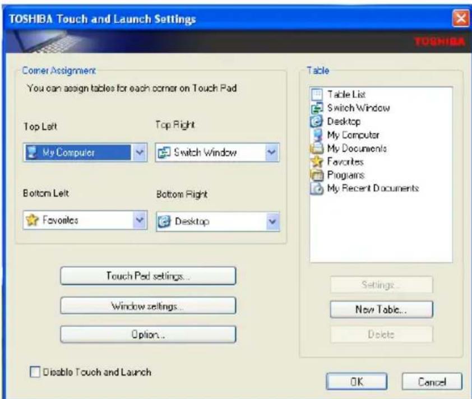The height and width of the screenshot is (399, 472).
Task: Select 'My Recent Documents' text in list
Action: click(373, 188)
